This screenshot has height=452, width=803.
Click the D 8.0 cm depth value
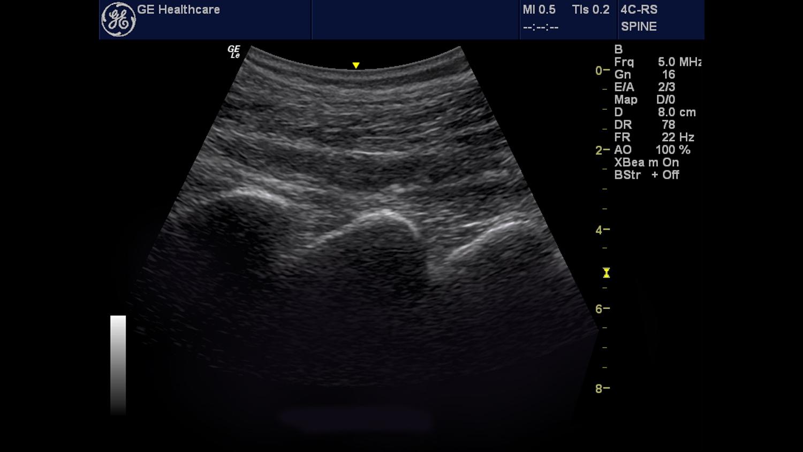(655, 112)
